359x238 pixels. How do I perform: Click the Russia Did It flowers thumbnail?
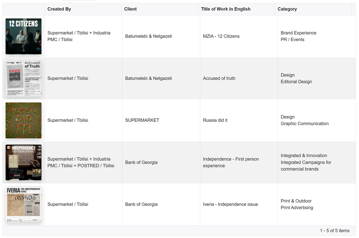coord(23,120)
